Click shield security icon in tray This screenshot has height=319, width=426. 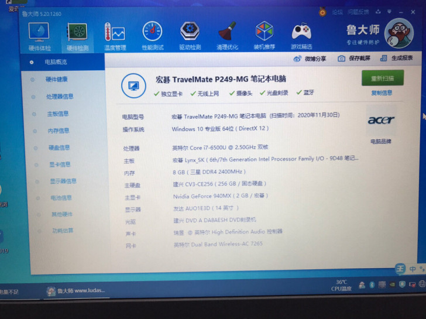click(402, 284)
